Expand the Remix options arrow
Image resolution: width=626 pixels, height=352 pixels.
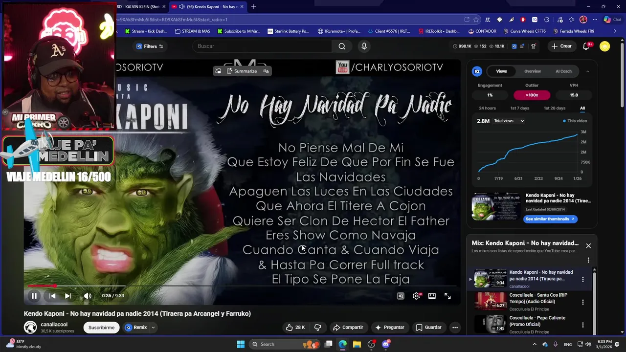pos(153,328)
